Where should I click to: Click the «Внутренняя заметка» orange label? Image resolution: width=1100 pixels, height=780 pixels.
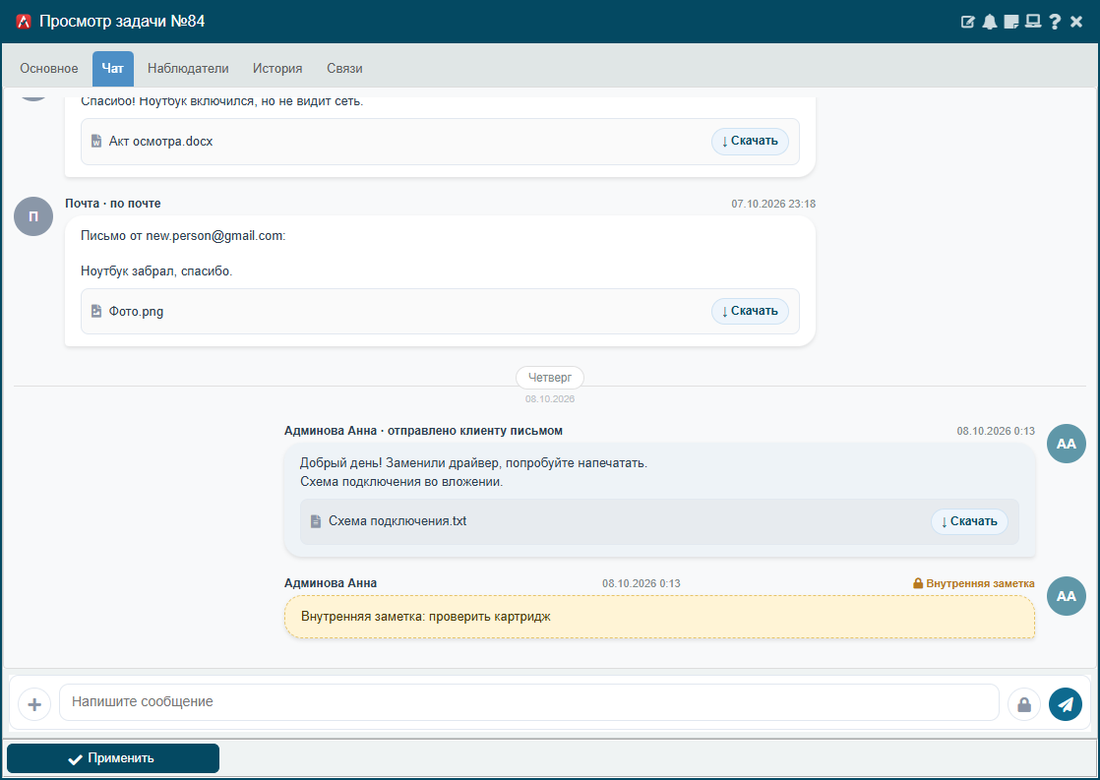coord(980,583)
